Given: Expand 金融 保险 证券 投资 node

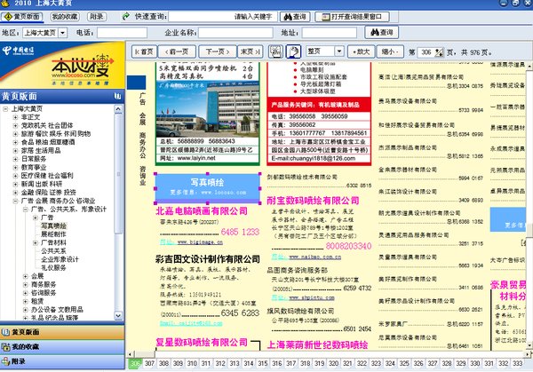Looking at the screenshot, I should (15, 193).
